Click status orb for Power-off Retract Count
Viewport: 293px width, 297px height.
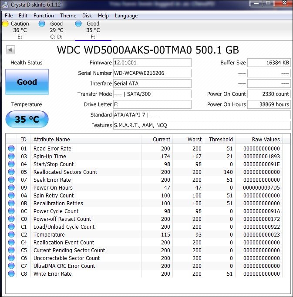11,219
